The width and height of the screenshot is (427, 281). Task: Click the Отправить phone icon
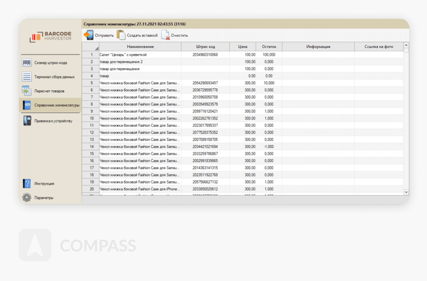(x=89, y=35)
